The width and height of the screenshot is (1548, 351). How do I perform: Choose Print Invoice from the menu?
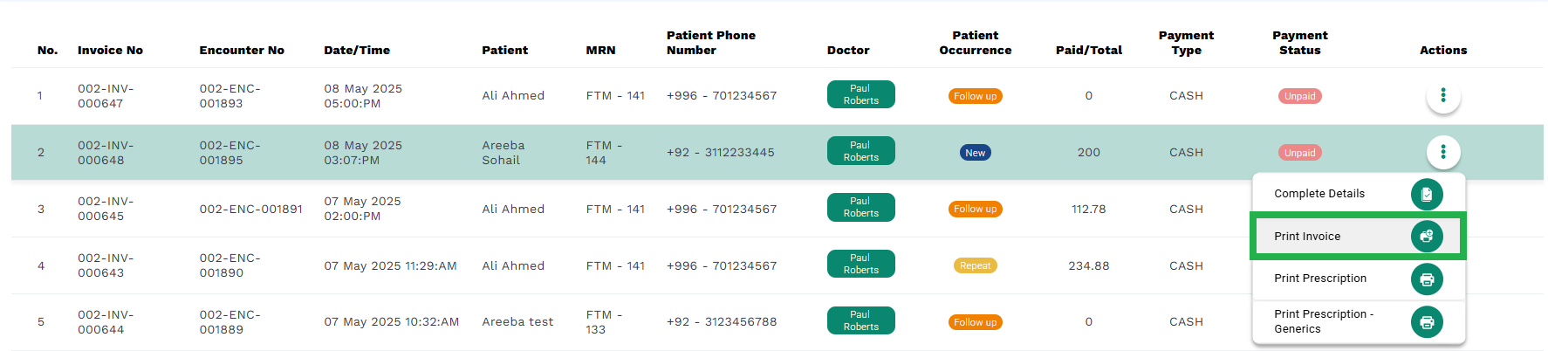click(x=1359, y=236)
